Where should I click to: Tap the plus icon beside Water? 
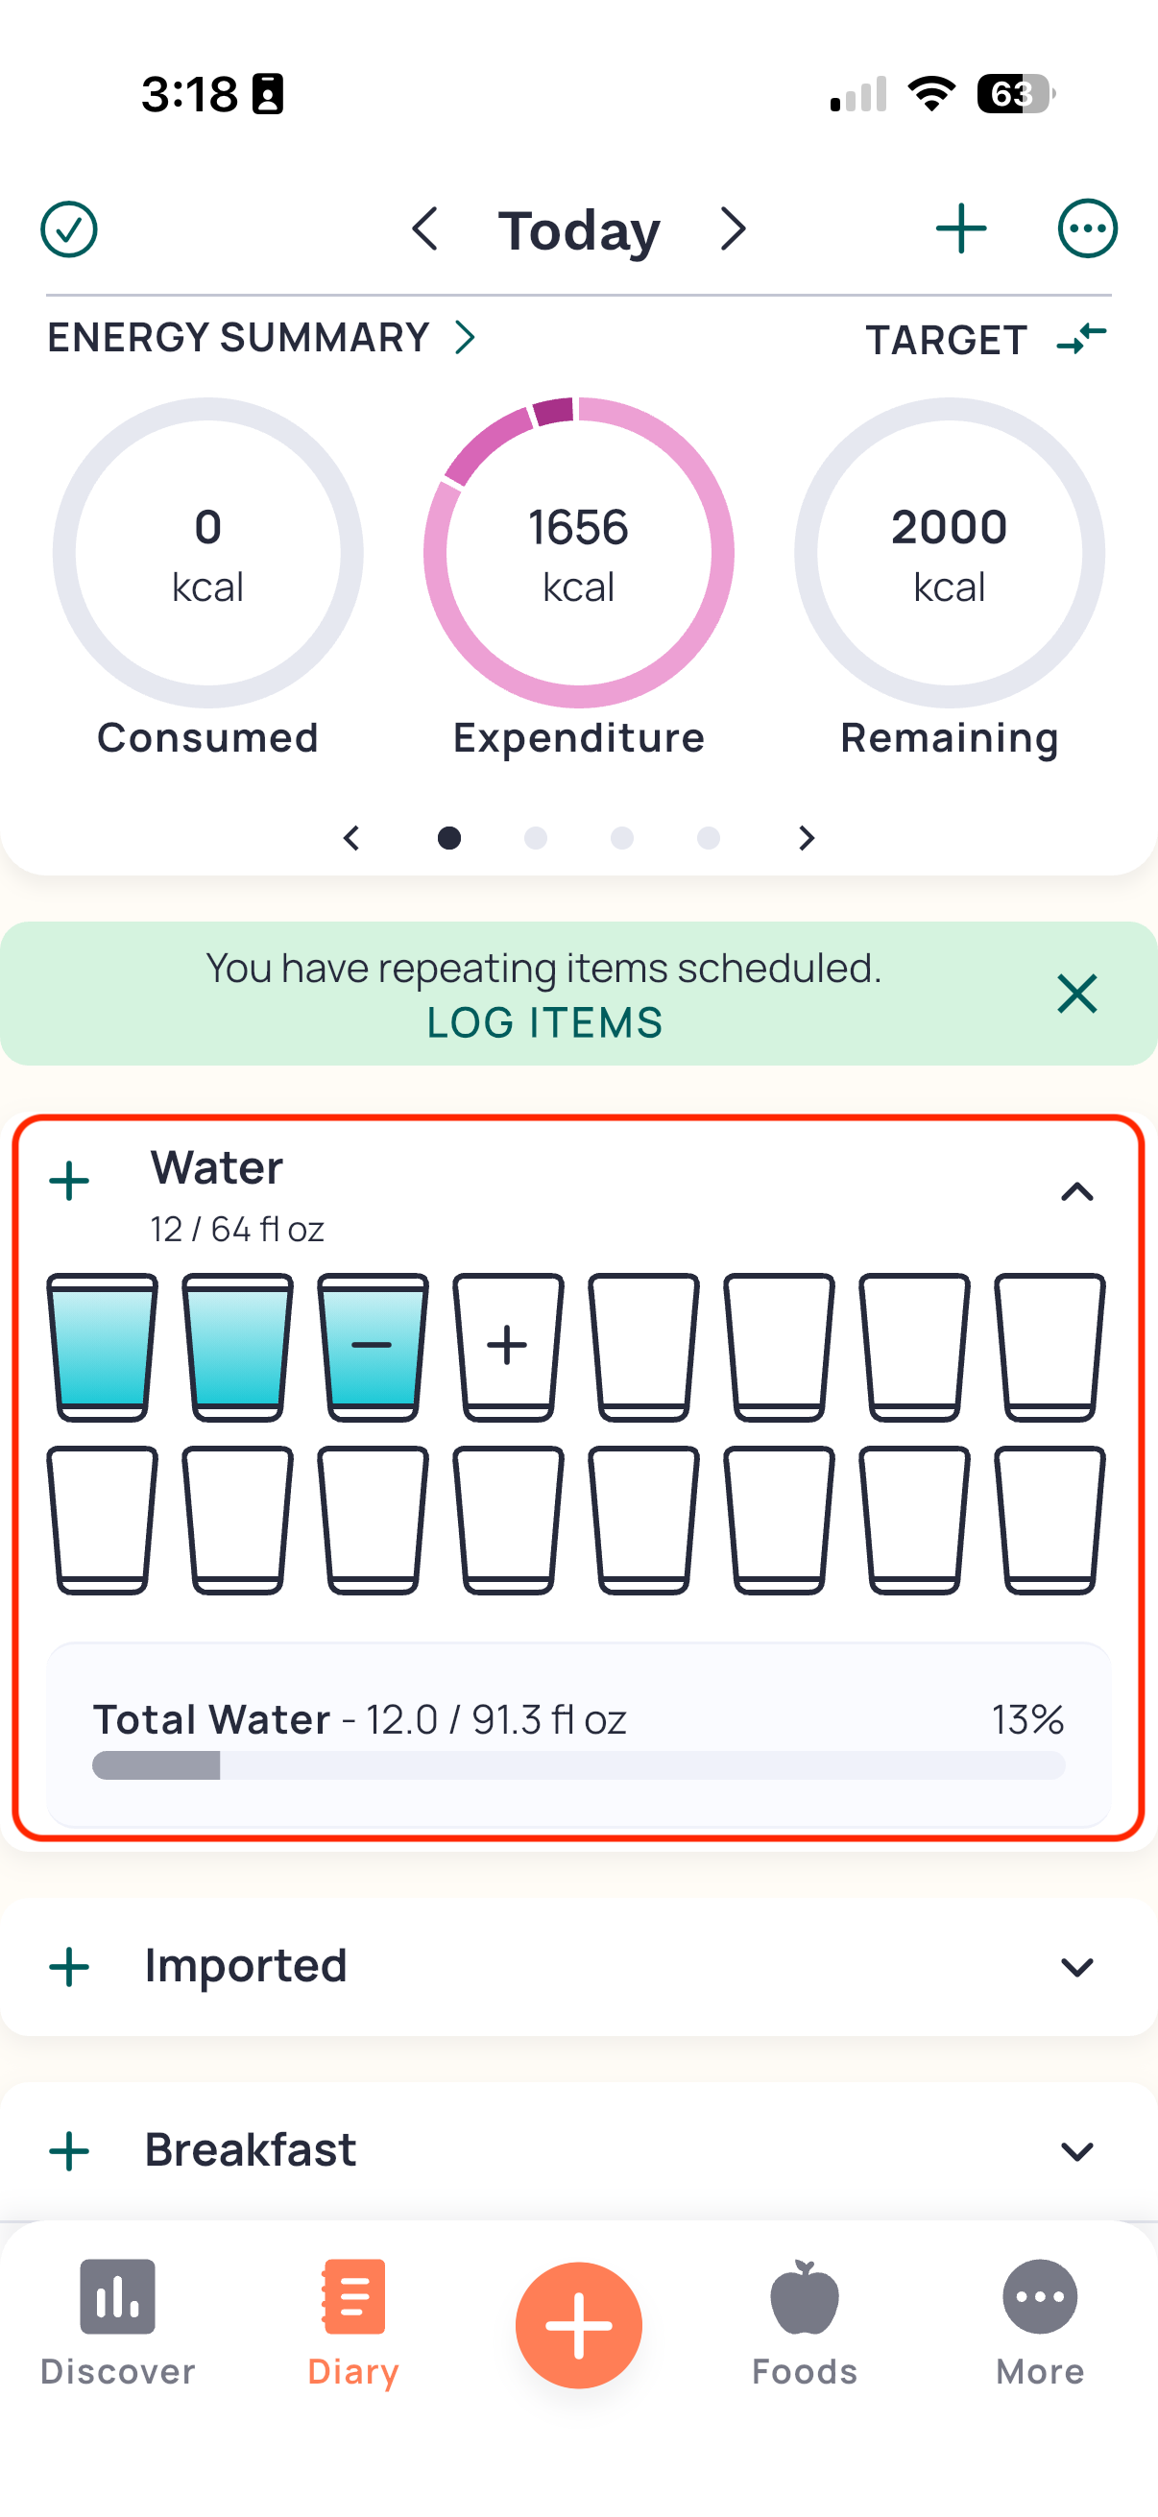click(x=69, y=1181)
